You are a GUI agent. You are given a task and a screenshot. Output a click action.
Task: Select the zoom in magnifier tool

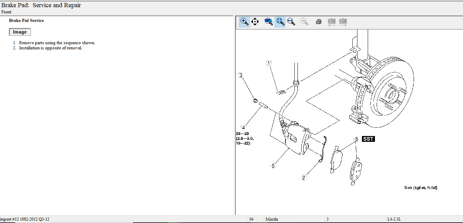point(244,22)
